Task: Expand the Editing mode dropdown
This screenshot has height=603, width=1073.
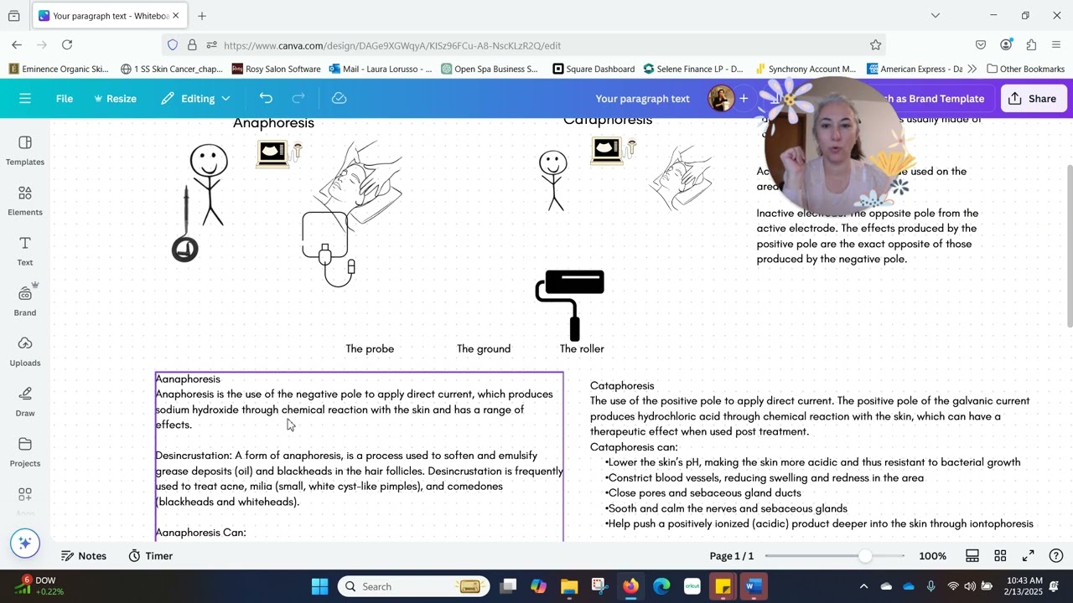Action: [x=196, y=99]
